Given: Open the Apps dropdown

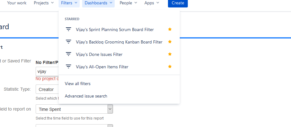Looking at the screenshot, I should click(152, 3).
